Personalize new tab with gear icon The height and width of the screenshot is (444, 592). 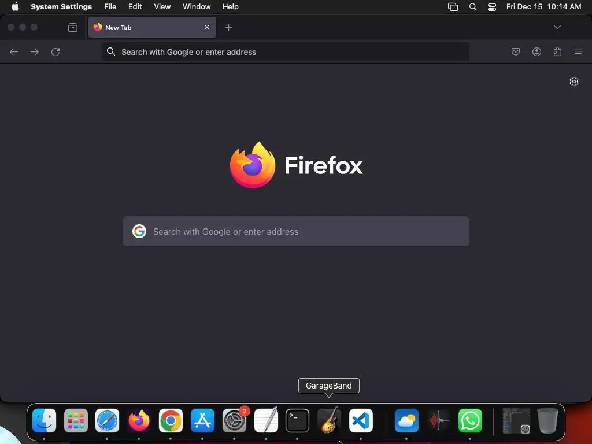[x=574, y=82]
